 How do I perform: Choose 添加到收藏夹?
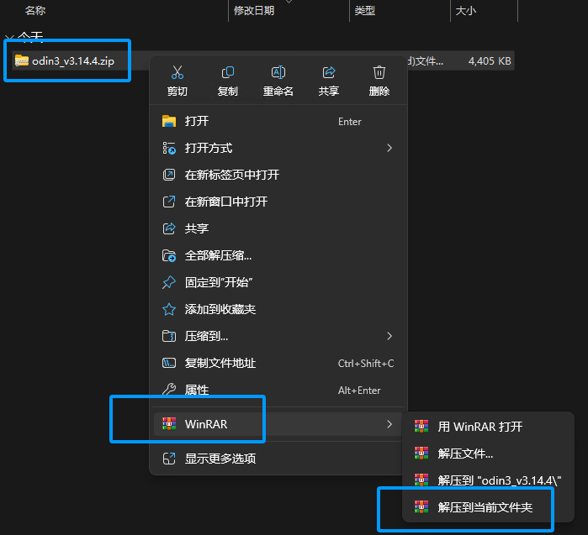[278, 309]
